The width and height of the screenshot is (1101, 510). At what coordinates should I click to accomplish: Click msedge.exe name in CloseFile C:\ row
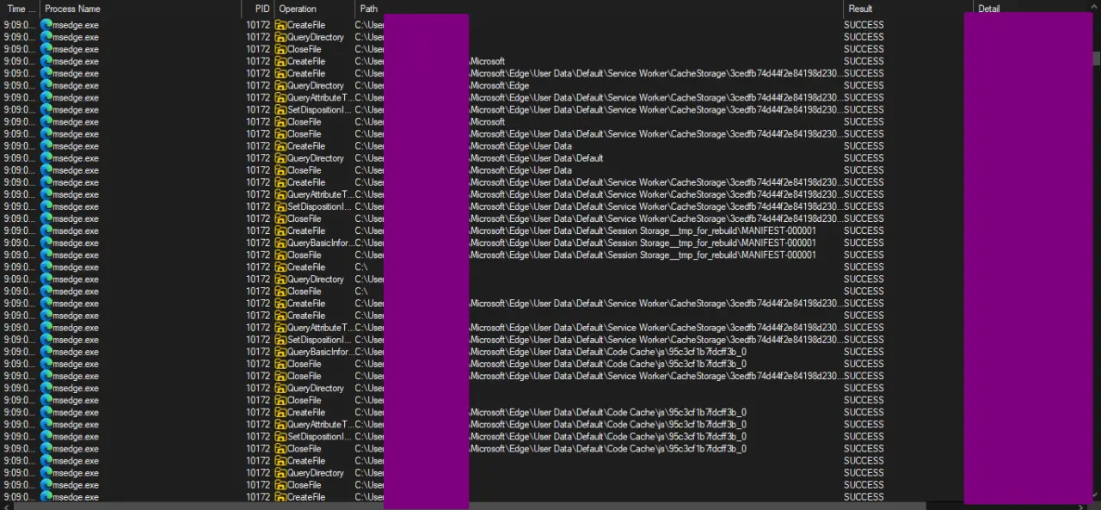(x=76, y=292)
